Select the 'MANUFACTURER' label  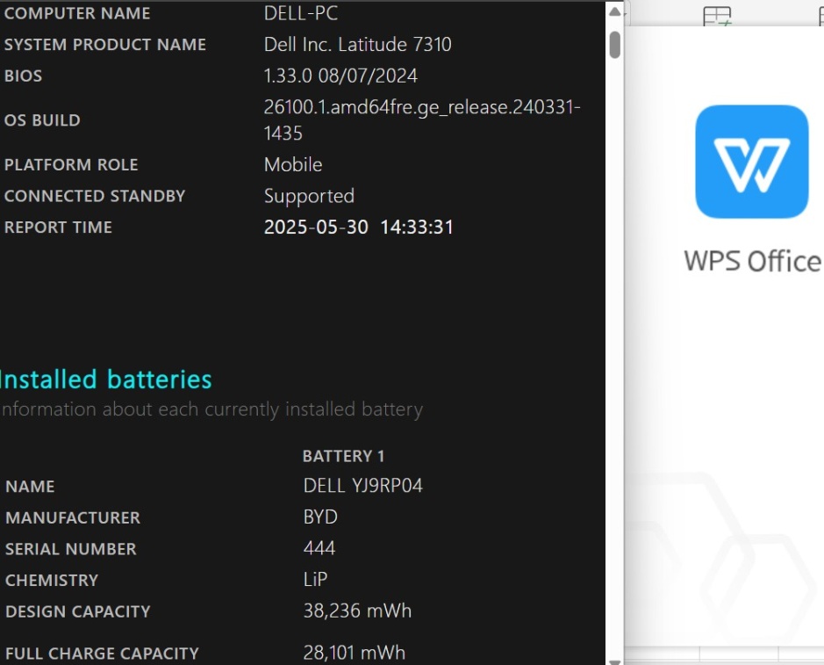coord(73,517)
